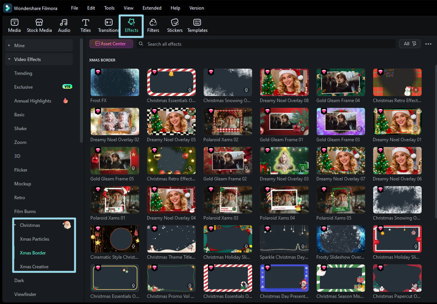
Task: Select the Xmas Creative subcategory
Action: click(34, 266)
